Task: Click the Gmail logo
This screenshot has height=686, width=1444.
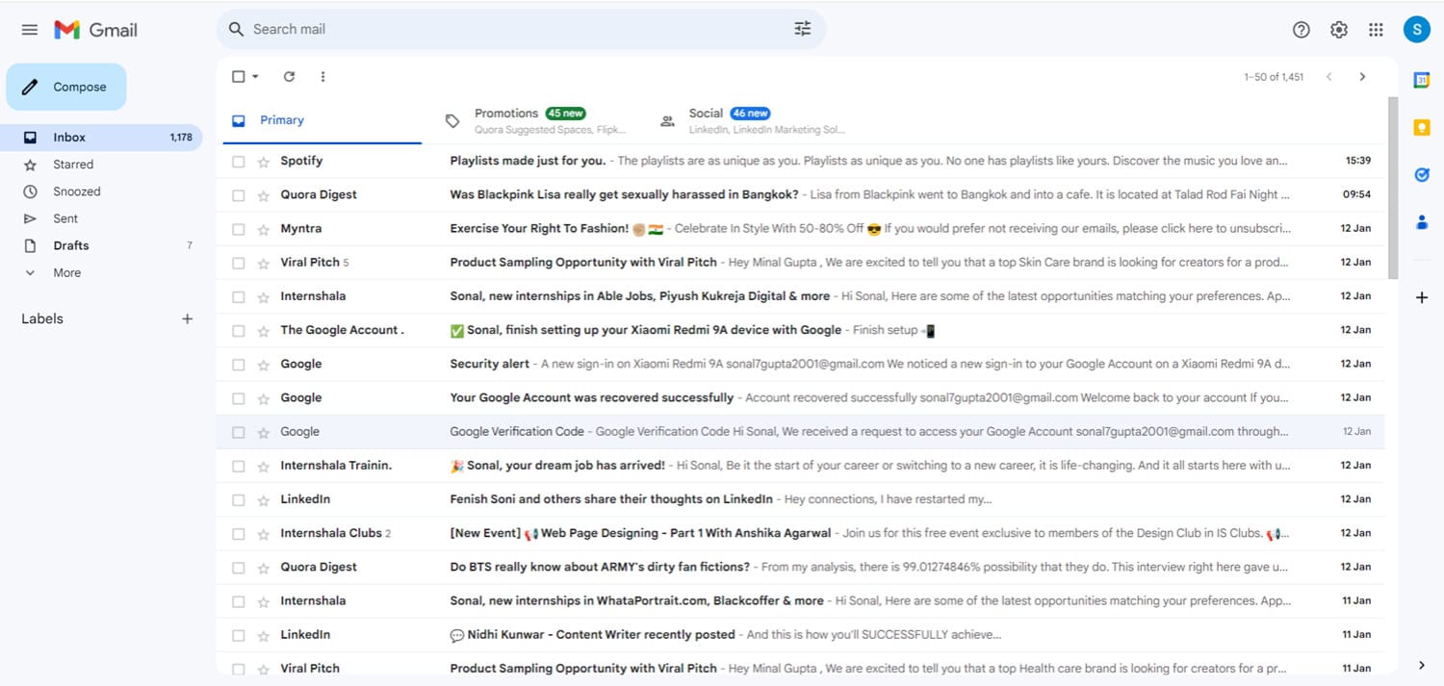Action: click(x=95, y=30)
